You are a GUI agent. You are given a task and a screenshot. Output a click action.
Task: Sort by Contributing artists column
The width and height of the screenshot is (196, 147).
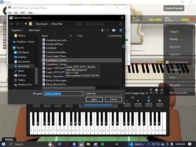coord(115,36)
